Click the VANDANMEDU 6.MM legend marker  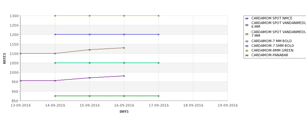click(247, 25)
